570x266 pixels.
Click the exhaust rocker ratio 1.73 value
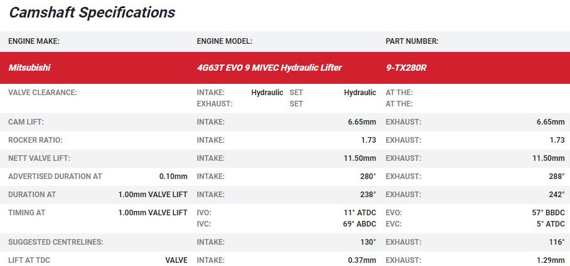pos(557,140)
